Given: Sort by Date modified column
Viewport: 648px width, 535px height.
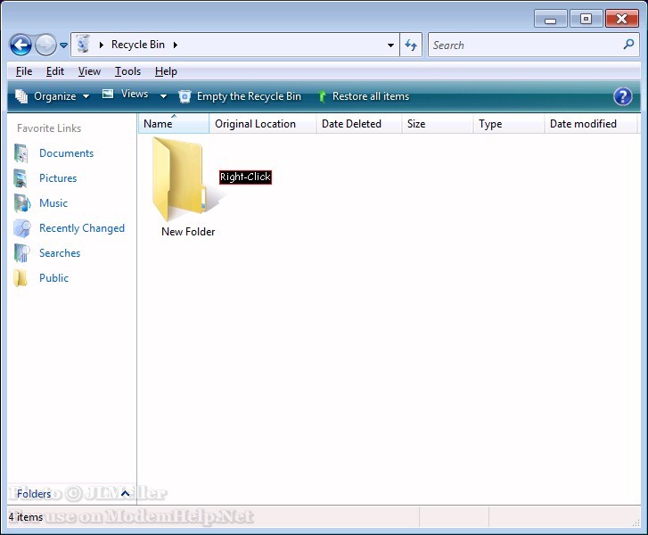Looking at the screenshot, I should (x=590, y=124).
